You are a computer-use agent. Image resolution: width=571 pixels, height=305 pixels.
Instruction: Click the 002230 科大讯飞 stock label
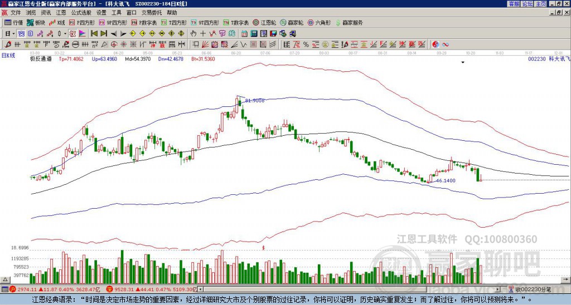coord(549,59)
